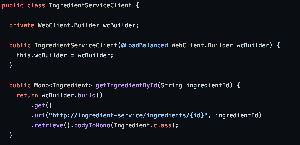Screen dimensions: 300x145
Task: Click the retrieve() method call
Action: [x=52, y=125]
